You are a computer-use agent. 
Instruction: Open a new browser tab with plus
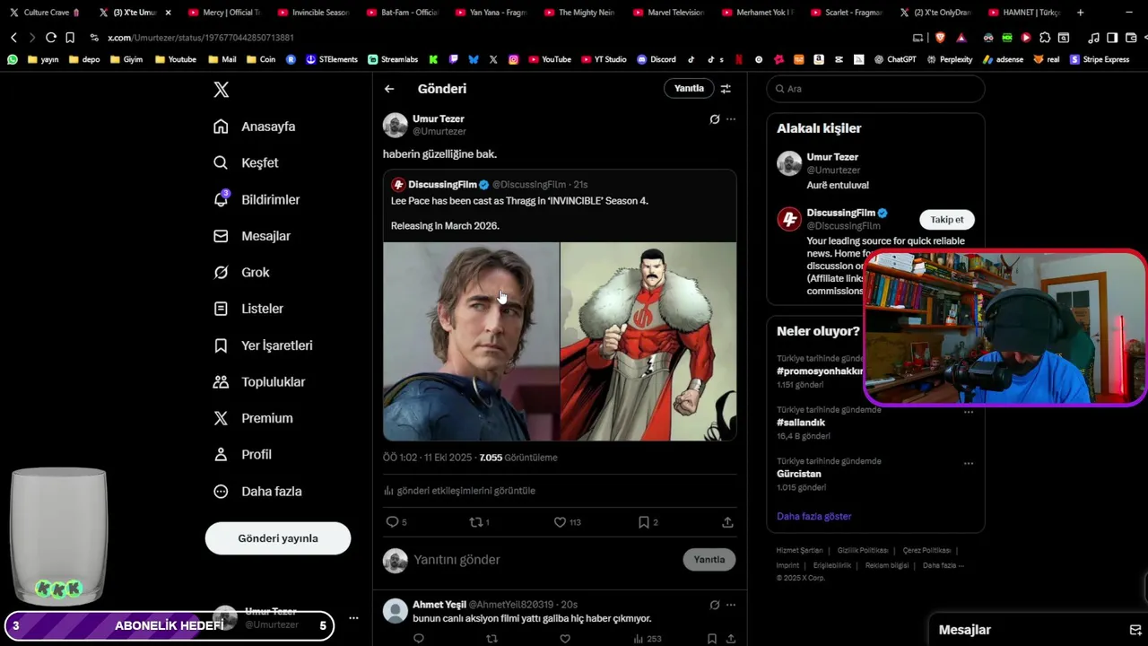(x=1080, y=13)
